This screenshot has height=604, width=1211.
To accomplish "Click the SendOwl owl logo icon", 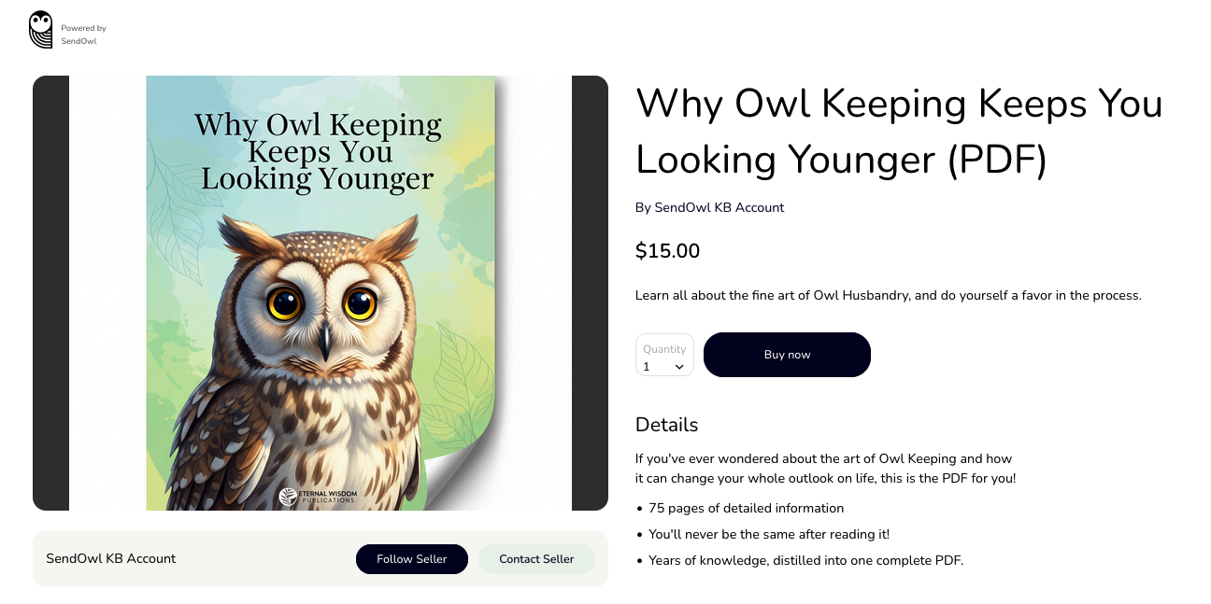I will [x=40, y=30].
